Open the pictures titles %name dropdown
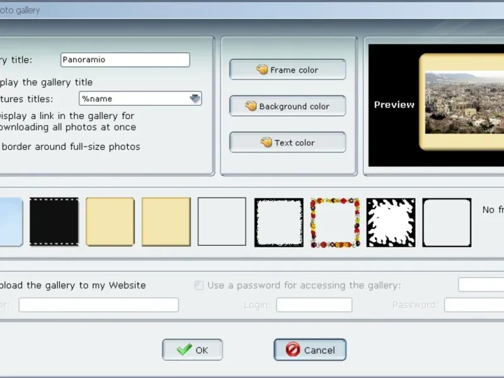 click(x=140, y=98)
